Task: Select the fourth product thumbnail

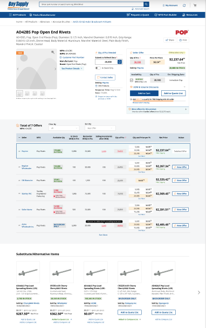Action: coord(43,93)
